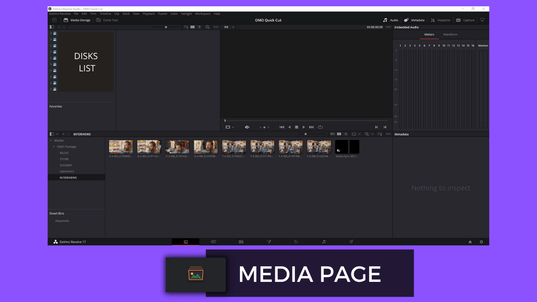Viewport: 537px width, 302px height.
Task: Select the STORE bin
Action: pyautogui.click(x=64, y=159)
